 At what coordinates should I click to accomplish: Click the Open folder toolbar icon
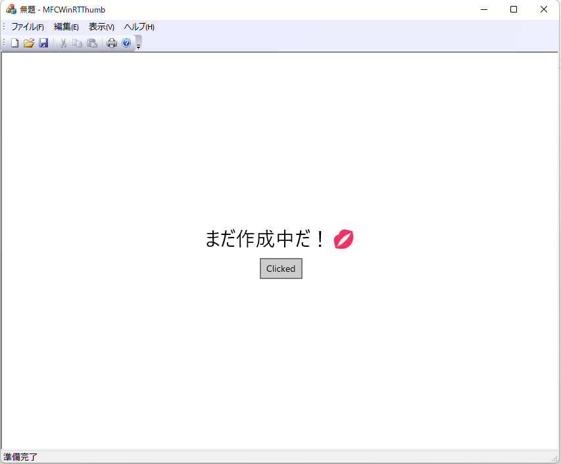[x=29, y=43]
